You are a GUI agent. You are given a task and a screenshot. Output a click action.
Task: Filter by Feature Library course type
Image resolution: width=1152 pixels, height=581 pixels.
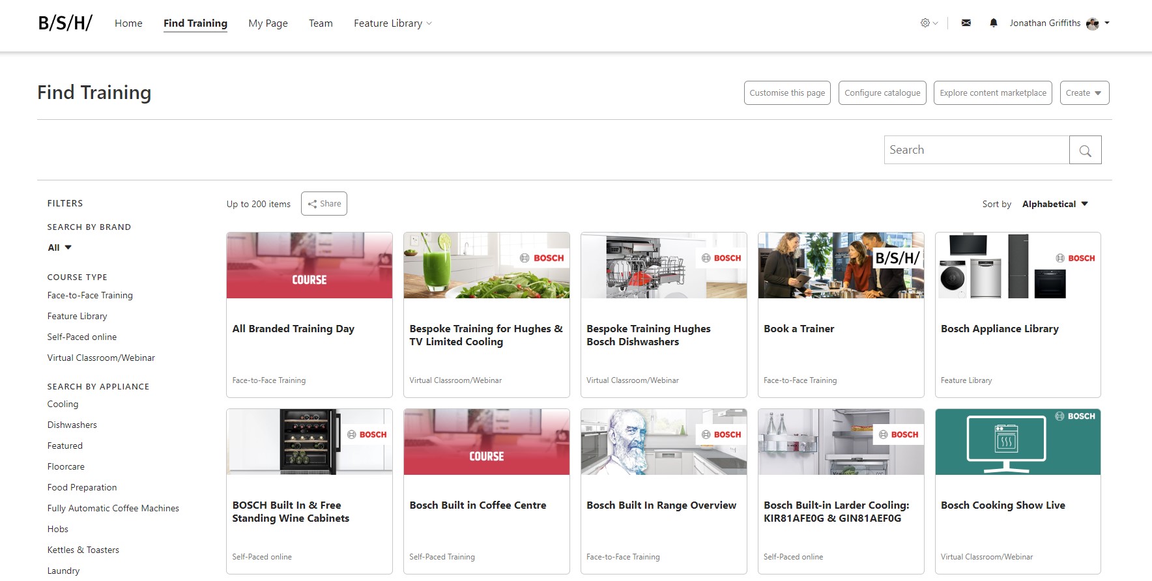point(77,316)
